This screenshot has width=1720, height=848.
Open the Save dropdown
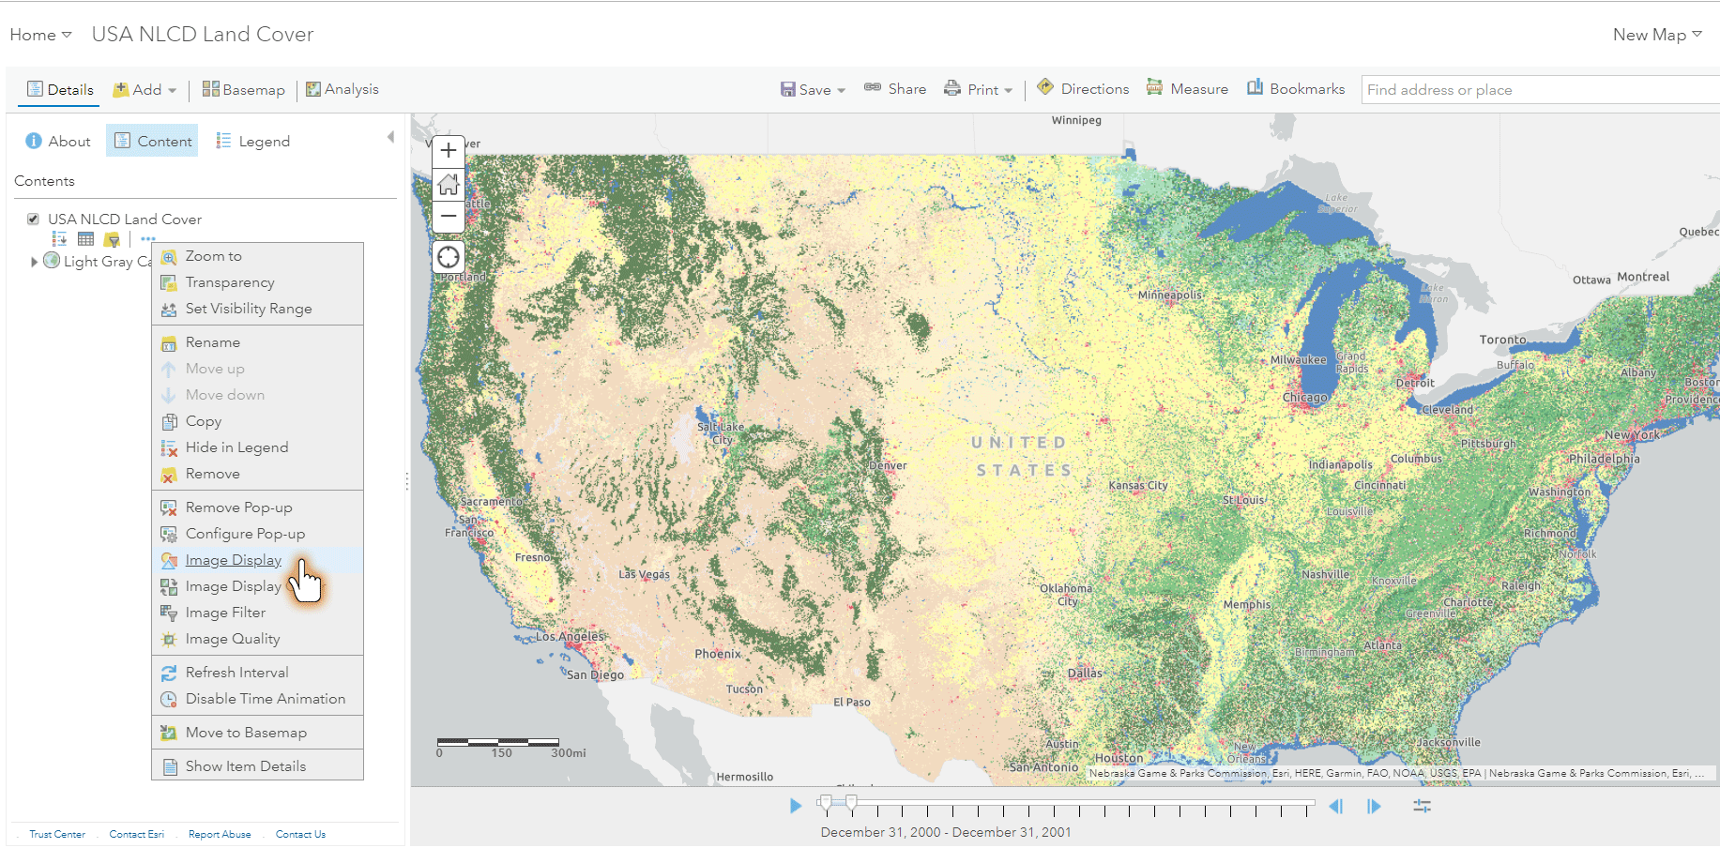[x=813, y=89]
